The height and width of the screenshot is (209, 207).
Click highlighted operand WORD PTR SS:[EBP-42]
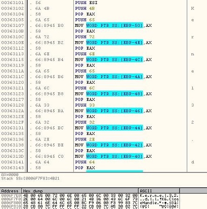(x=114, y=145)
